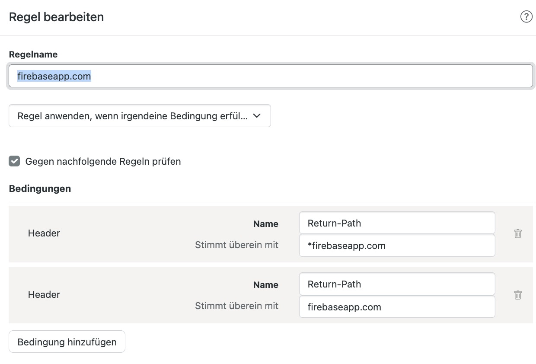Click the 'Gegen nachfolgende Regeln prüfen' label text
Viewport: 536px width, 364px height.
click(x=103, y=162)
